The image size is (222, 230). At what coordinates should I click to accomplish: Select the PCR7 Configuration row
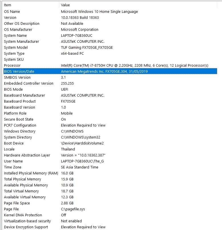[110, 125]
